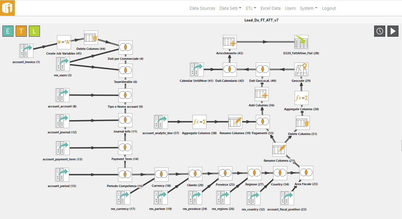Expand the Data Sets dropdown
Screen dimensions: 402x219
(x=230, y=8)
